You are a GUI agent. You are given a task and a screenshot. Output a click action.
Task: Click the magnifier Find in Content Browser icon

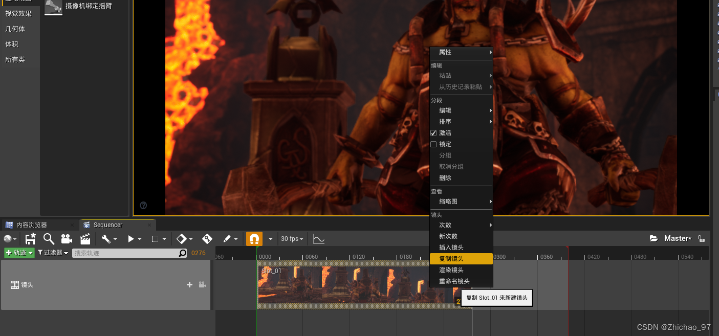[49, 239]
